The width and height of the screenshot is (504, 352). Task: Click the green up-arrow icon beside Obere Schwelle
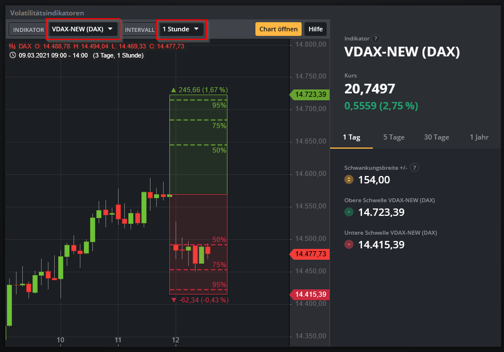tap(349, 212)
